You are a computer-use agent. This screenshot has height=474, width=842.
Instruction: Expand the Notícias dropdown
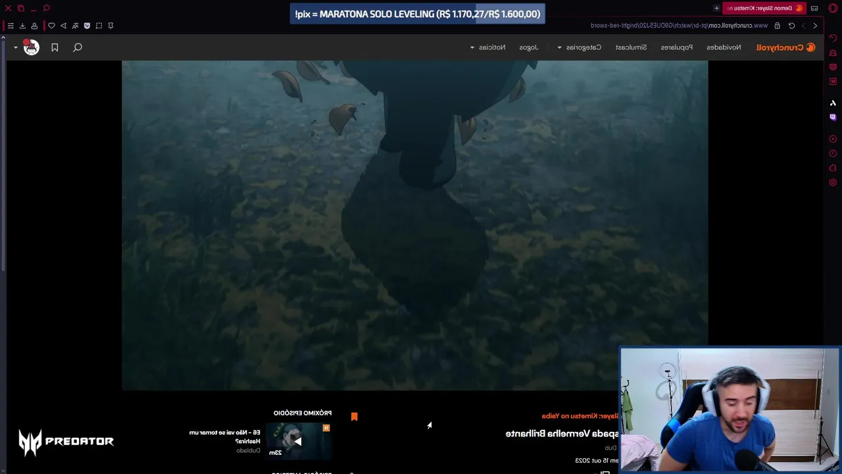tap(487, 47)
